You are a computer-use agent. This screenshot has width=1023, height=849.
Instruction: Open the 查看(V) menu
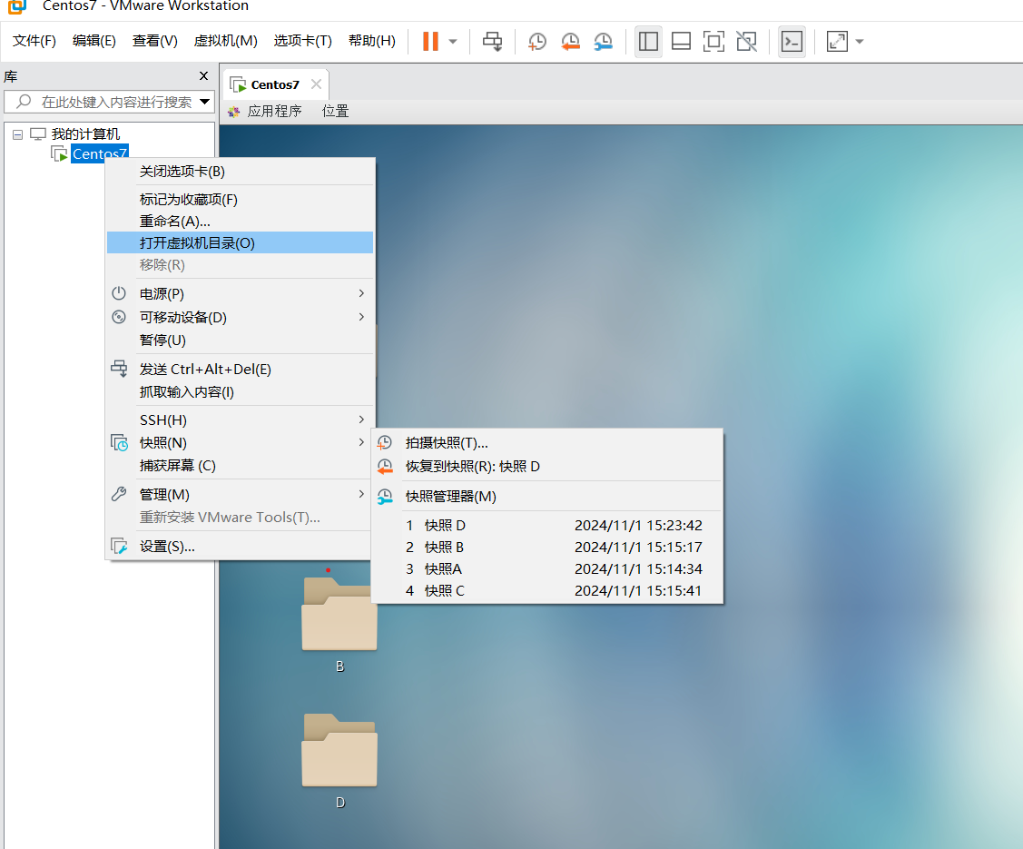point(154,41)
